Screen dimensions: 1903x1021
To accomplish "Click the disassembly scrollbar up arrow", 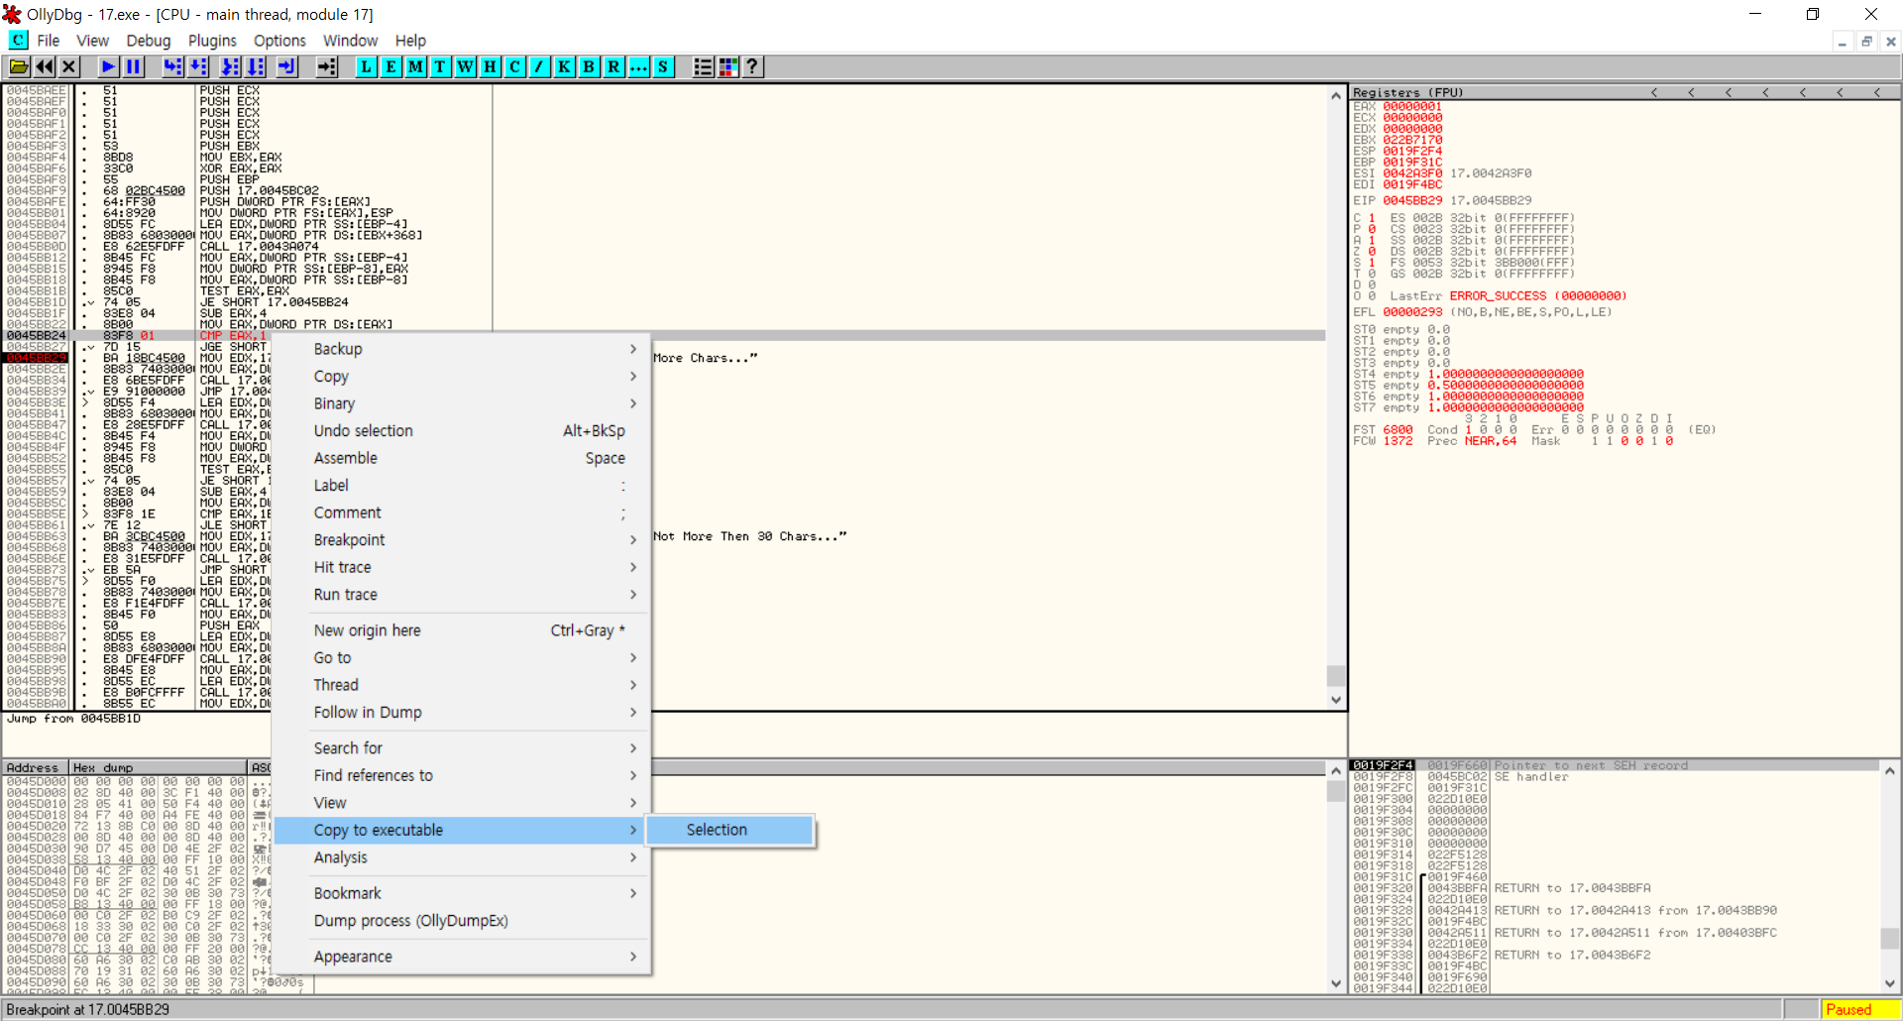I will tap(1336, 96).
